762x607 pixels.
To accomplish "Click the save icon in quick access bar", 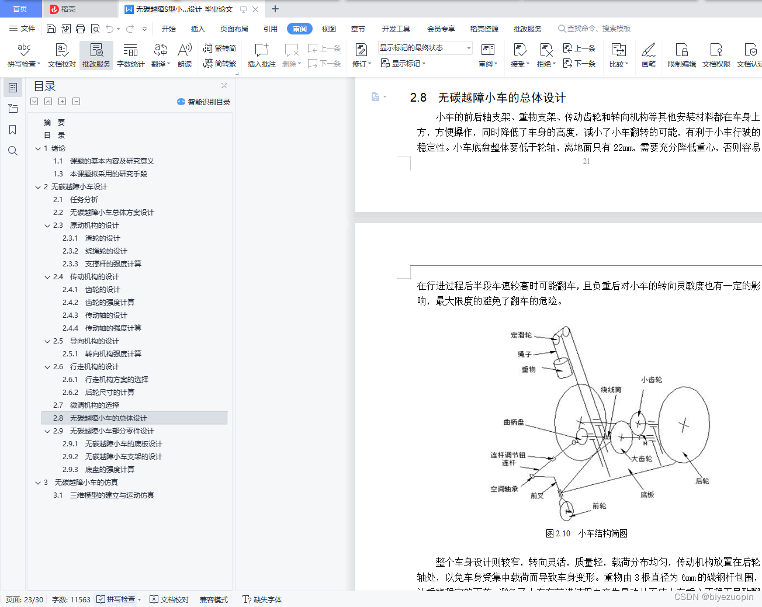I will tap(51, 29).
